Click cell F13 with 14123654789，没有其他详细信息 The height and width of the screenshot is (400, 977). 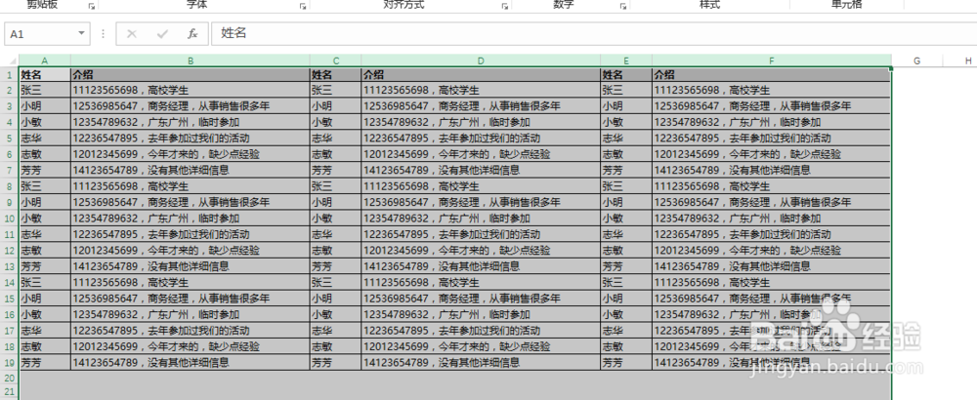click(772, 266)
